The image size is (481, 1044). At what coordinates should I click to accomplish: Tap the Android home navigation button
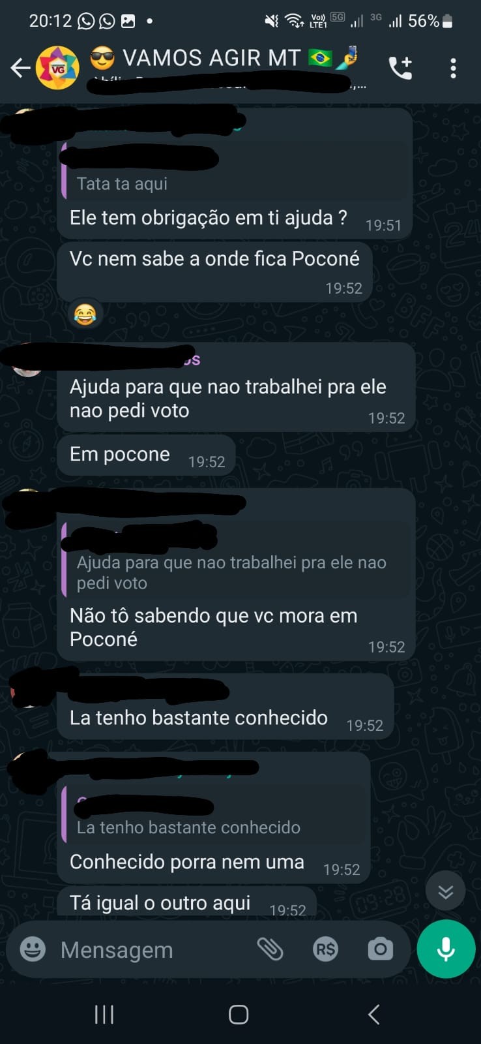(x=239, y=1014)
